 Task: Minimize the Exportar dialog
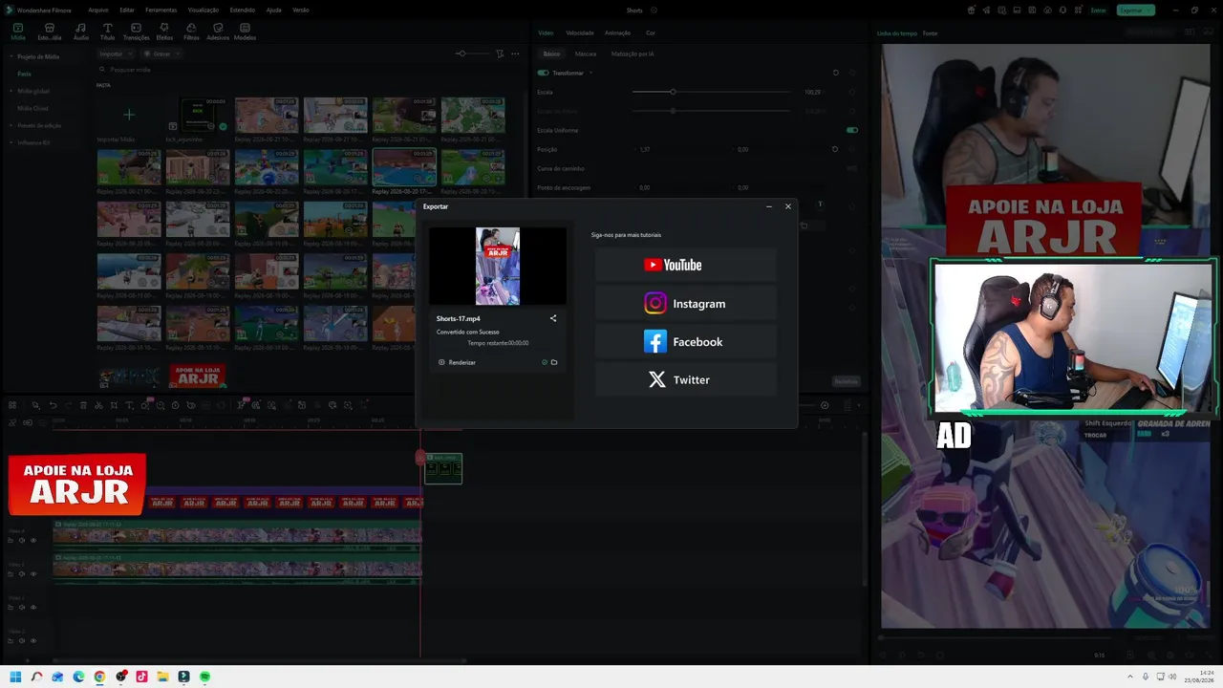click(x=769, y=206)
